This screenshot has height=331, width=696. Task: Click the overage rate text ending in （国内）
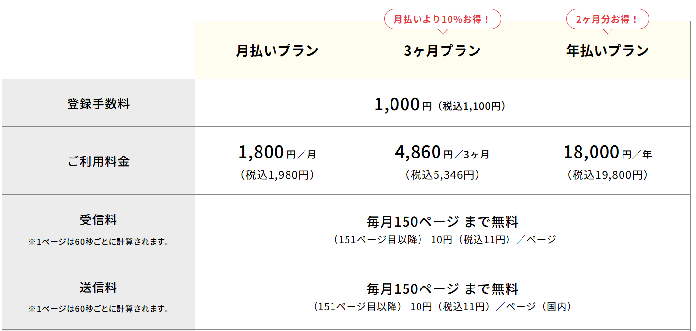click(442, 307)
